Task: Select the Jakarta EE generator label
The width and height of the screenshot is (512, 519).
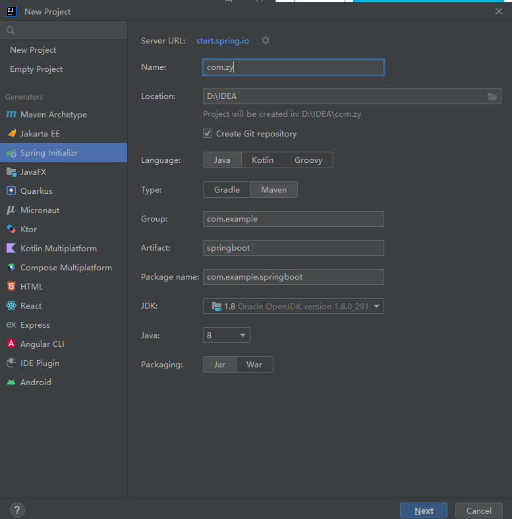Action: (x=40, y=134)
